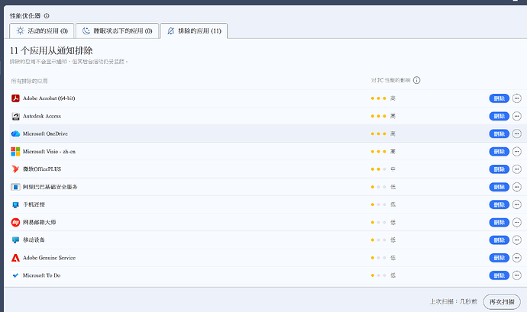Viewport: 527px width, 312px height.
Task: Click the 微软OfficePLUS app icon
Action: click(15, 169)
